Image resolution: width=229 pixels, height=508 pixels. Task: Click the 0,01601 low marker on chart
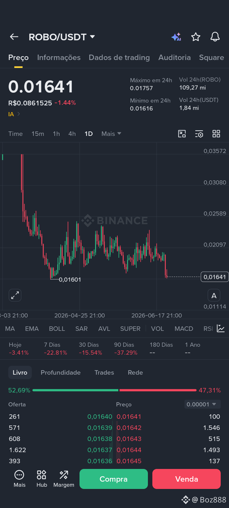pyautogui.click(x=70, y=280)
